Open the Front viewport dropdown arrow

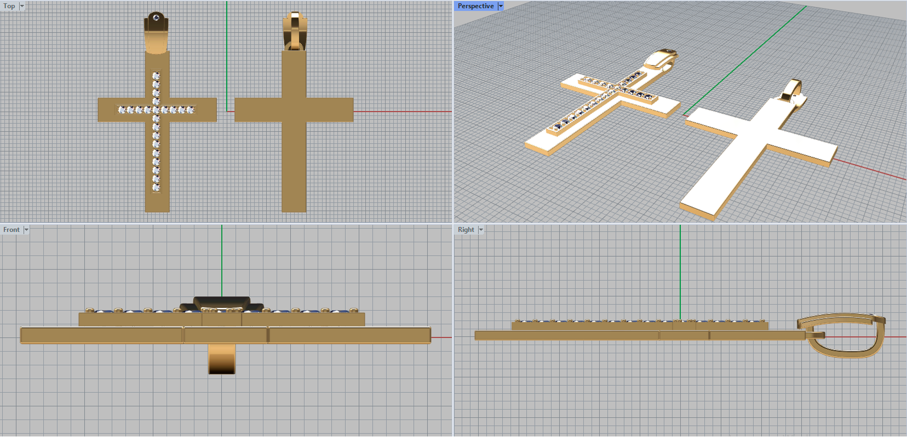coord(26,230)
